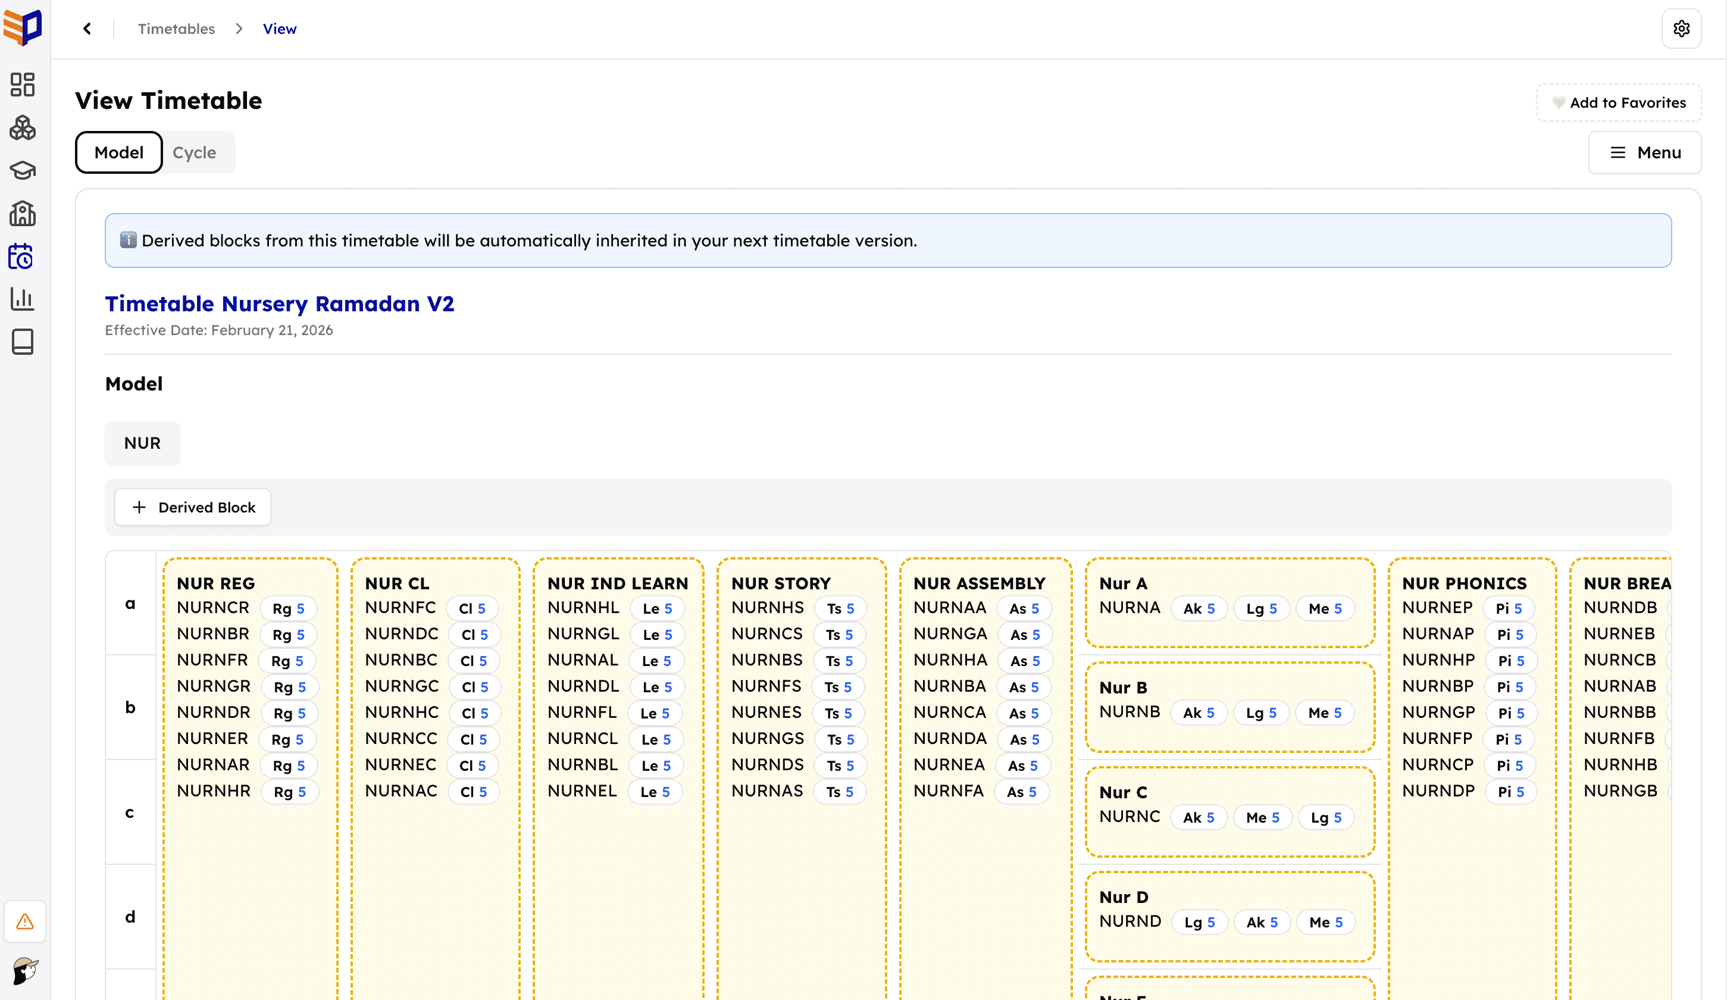Image resolution: width=1727 pixels, height=1000 pixels.
Task: Click the Me 5 chip for NURNB
Action: click(1324, 713)
